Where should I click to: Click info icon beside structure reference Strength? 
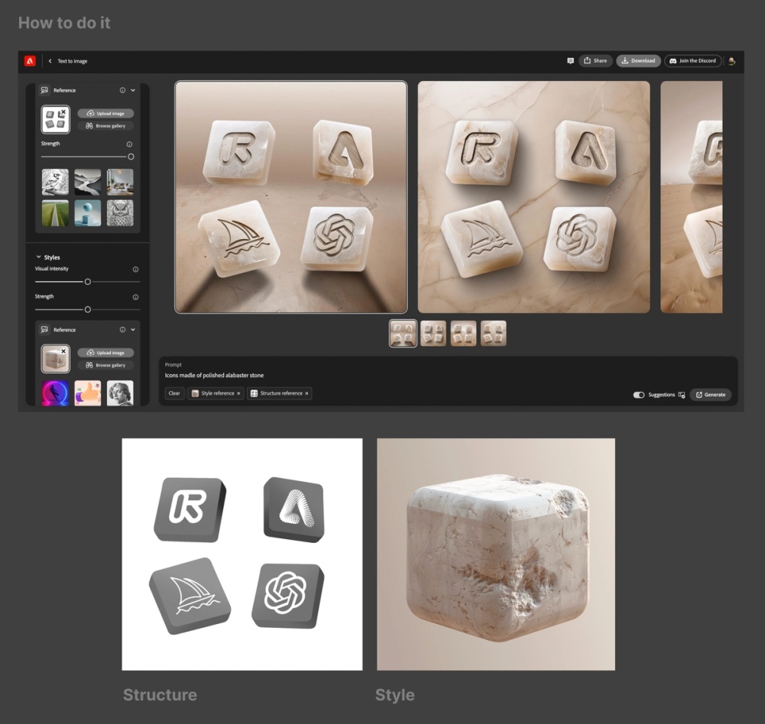(x=129, y=144)
